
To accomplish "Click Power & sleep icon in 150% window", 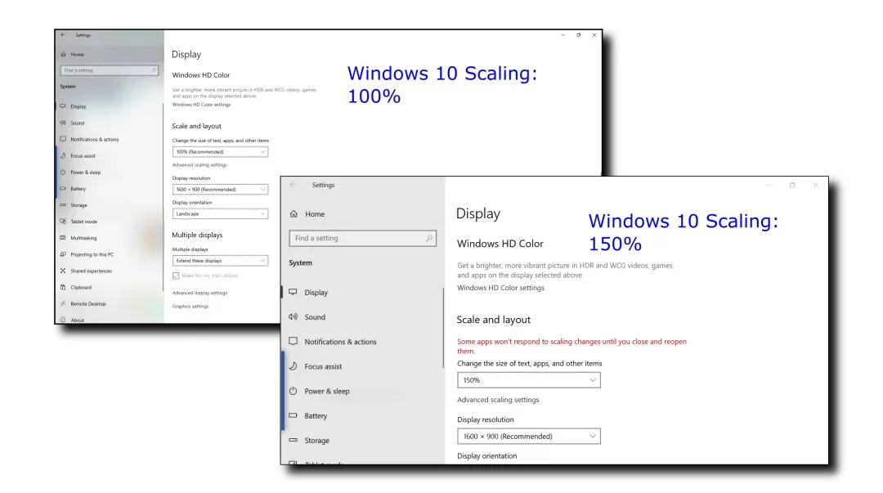I will [293, 391].
